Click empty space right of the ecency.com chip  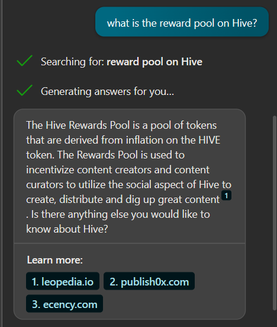173,304
